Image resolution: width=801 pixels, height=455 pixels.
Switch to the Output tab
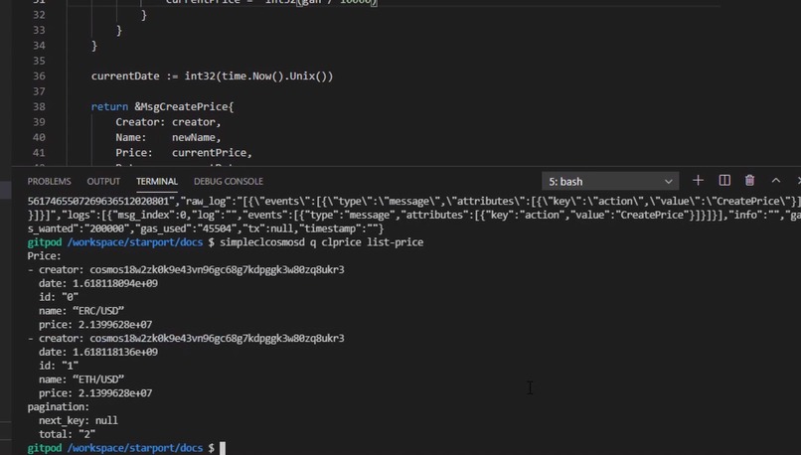click(x=103, y=181)
